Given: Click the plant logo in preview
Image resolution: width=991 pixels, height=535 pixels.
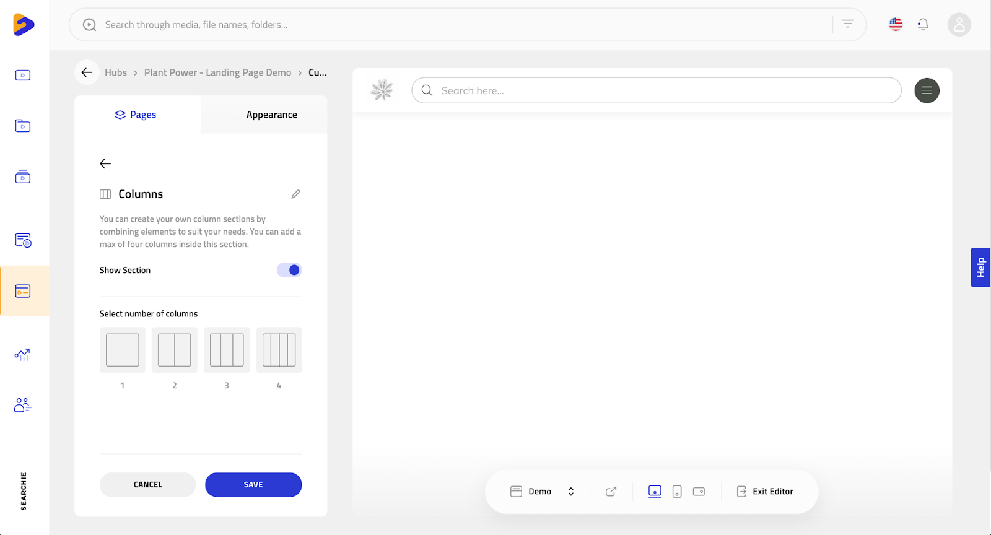Looking at the screenshot, I should pos(382,90).
